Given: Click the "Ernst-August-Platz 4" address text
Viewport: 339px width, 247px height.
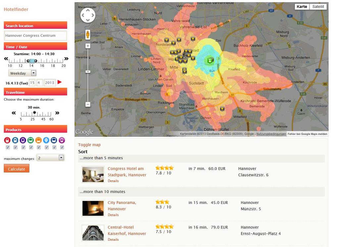Looking at the screenshot, I should point(261,233).
